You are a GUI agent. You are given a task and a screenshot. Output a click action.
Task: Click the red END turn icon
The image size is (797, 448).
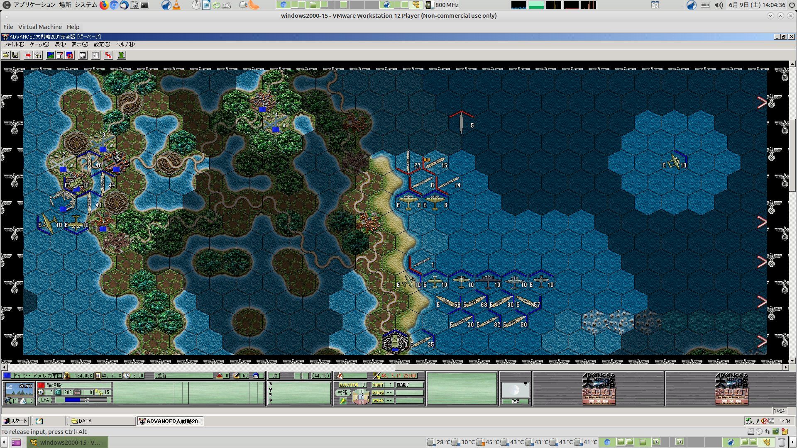108,55
